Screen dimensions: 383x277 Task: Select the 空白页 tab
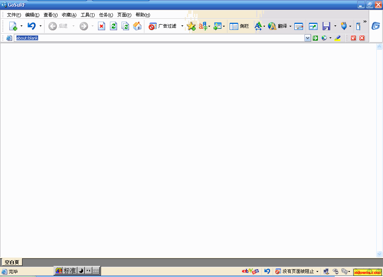pos(12,262)
